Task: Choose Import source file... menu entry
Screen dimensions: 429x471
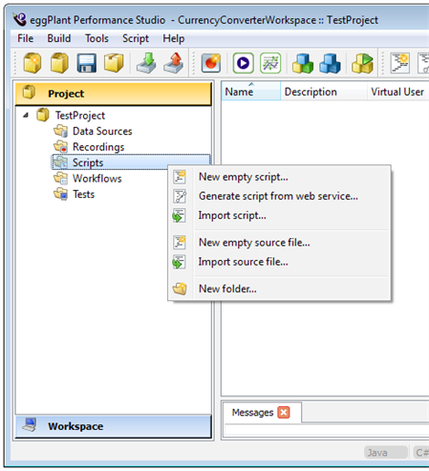Action: click(279, 262)
